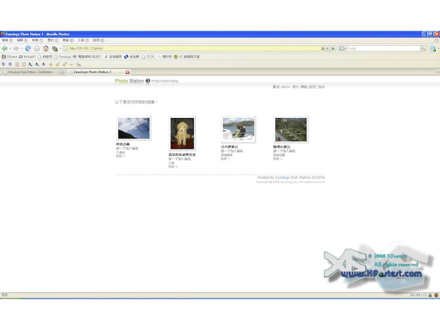Screen dimensions: 440x330
Task: Click the padlock icon in status bar
Action: coord(430,295)
